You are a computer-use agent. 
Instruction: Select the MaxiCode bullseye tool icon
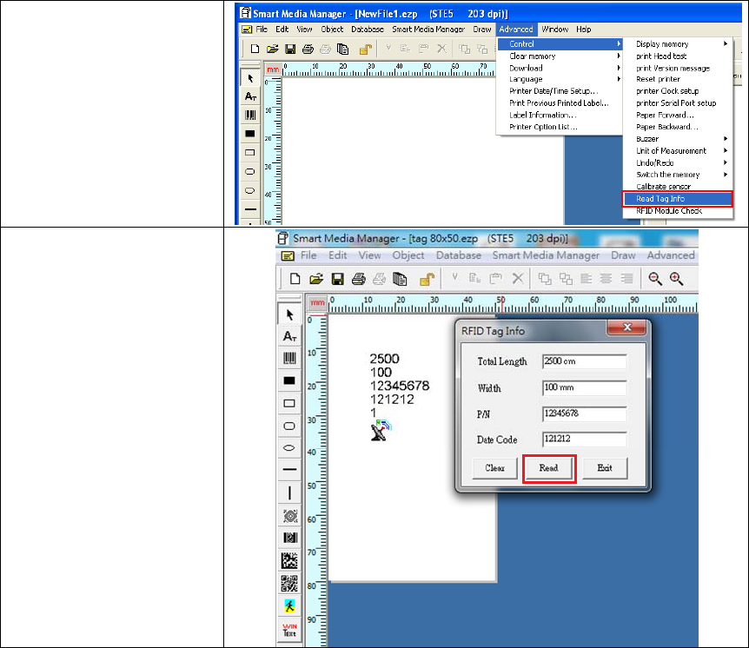(x=289, y=516)
